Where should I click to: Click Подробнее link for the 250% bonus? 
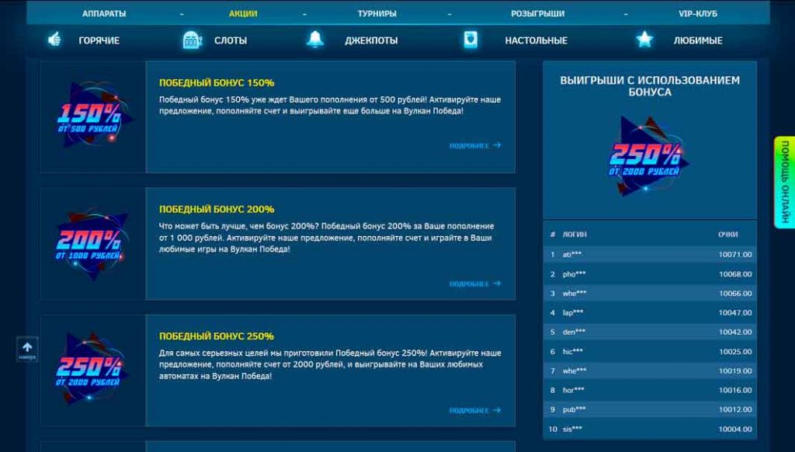[474, 411]
